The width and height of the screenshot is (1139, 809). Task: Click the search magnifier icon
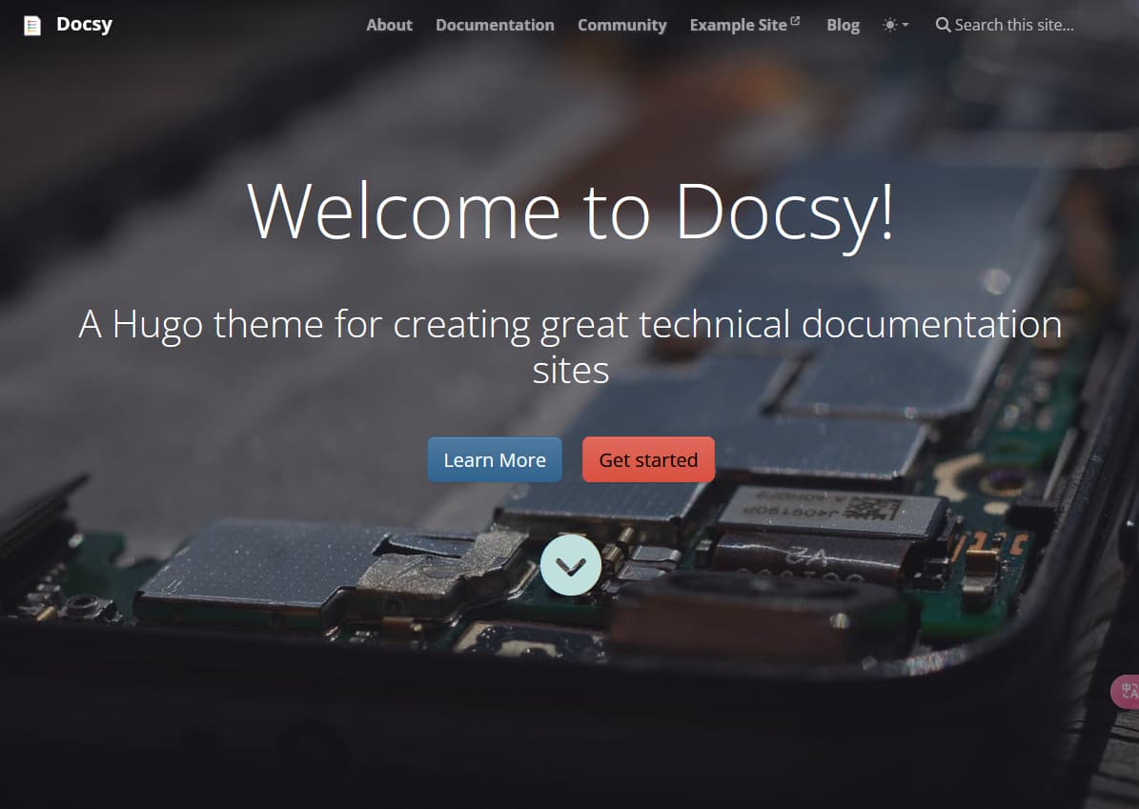tap(943, 25)
